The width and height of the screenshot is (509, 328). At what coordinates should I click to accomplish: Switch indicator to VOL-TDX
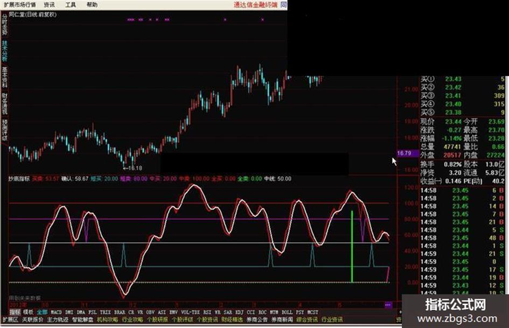coord(190,312)
